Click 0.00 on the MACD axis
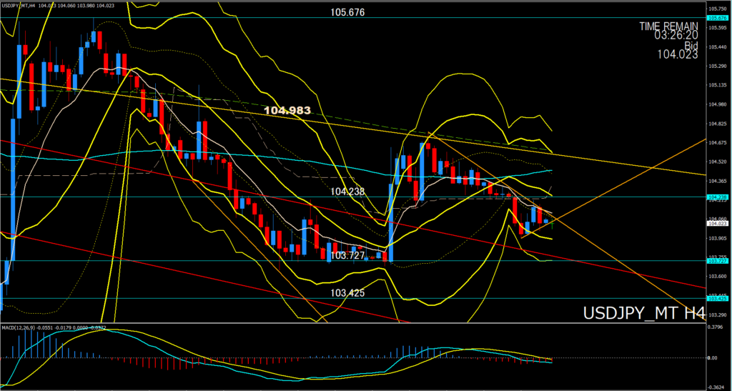This screenshot has height=391, width=732. pos(713,358)
